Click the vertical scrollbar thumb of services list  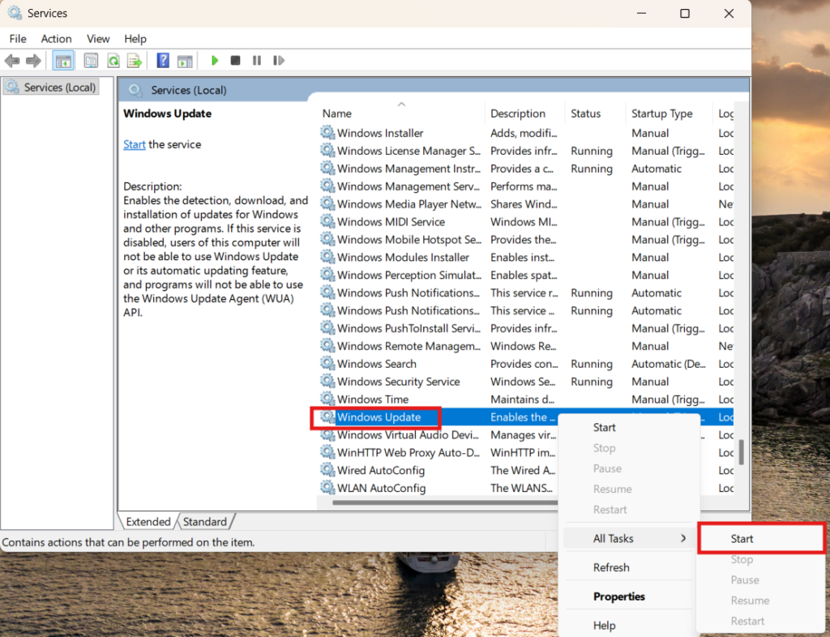click(x=741, y=452)
